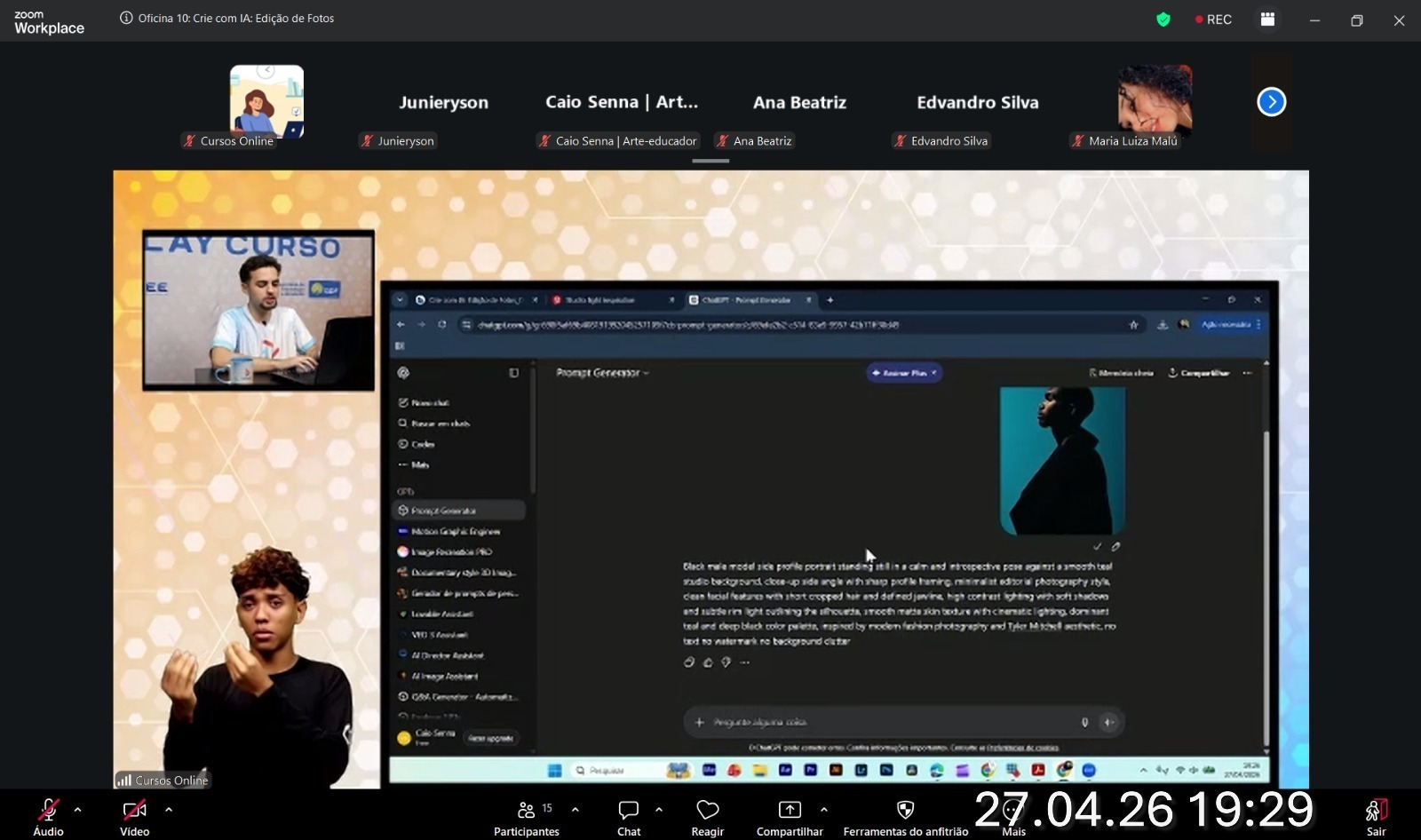
Task: Start a Novo chat in ChatGPT
Action: point(423,403)
